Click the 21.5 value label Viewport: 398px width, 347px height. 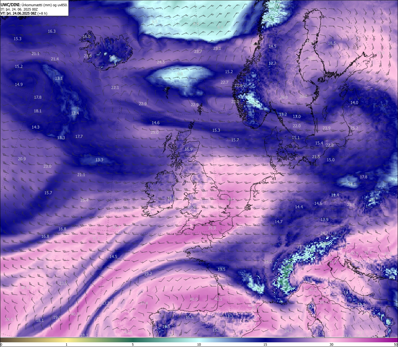coord(316,157)
